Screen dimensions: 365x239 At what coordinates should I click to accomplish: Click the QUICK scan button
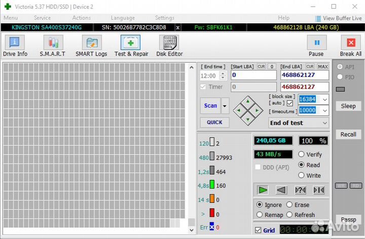214,122
